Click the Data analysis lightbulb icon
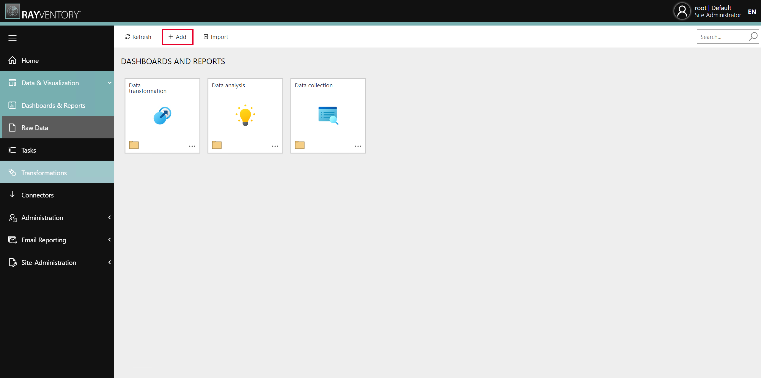The image size is (761, 378). coord(245,115)
